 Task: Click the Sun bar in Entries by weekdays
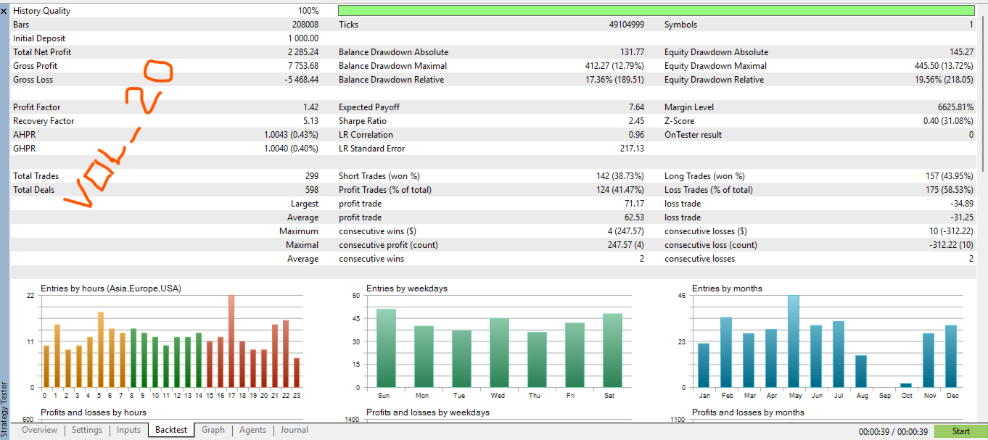click(x=386, y=348)
